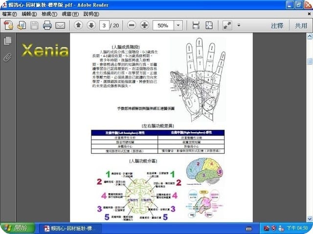313x234 pixels.
Task: Go to next page down arrow
Action: [x=91, y=25]
